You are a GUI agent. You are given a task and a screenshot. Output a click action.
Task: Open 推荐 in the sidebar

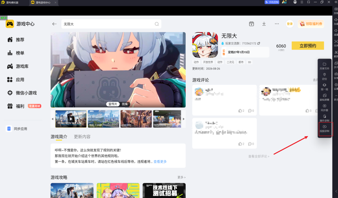[x=16, y=40]
